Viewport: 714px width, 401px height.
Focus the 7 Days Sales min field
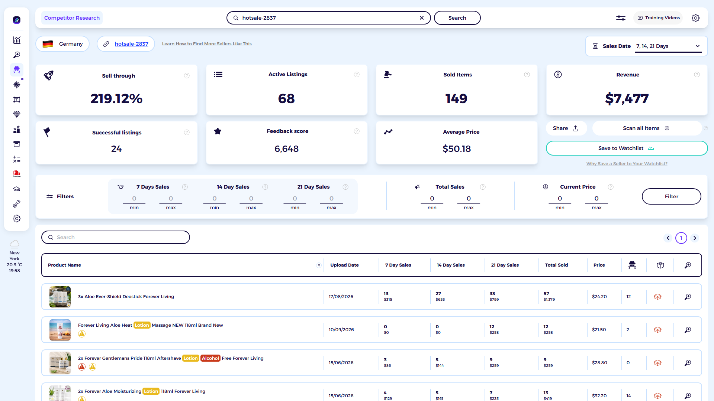click(x=134, y=199)
